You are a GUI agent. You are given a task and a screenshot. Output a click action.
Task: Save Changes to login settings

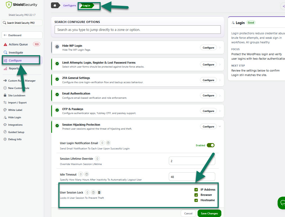point(209,213)
